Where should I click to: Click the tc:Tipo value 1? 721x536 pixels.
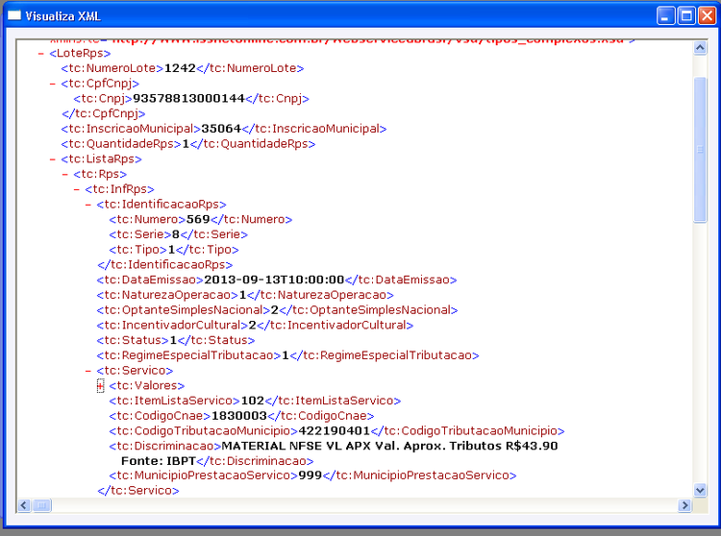tap(171, 250)
